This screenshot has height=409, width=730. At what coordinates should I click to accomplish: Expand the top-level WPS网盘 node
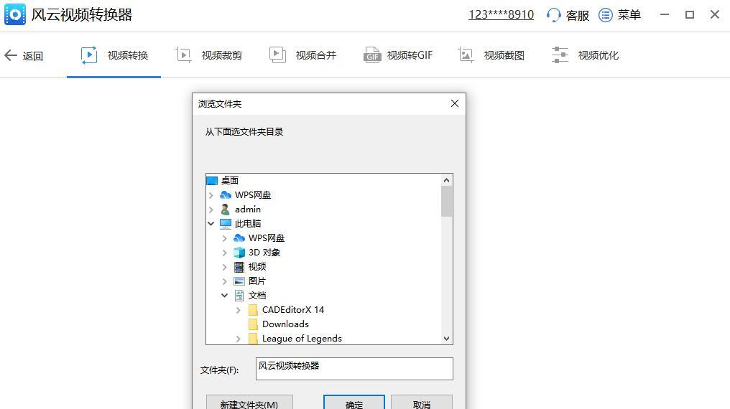tap(211, 195)
